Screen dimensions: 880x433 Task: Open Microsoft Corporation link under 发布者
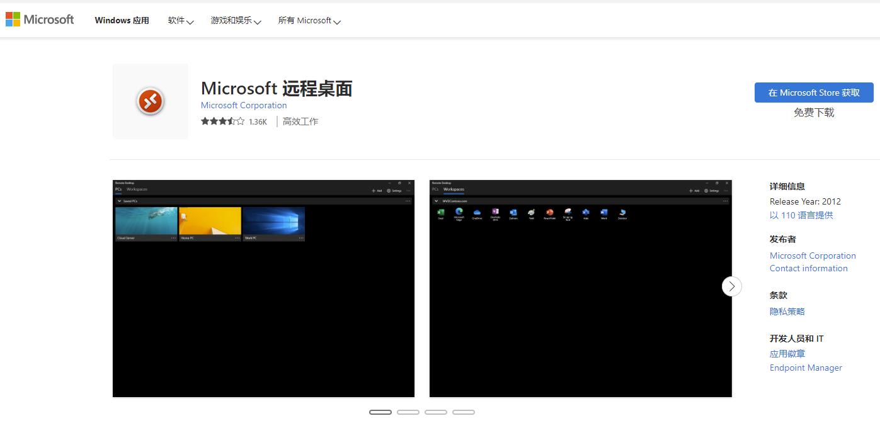(813, 256)
